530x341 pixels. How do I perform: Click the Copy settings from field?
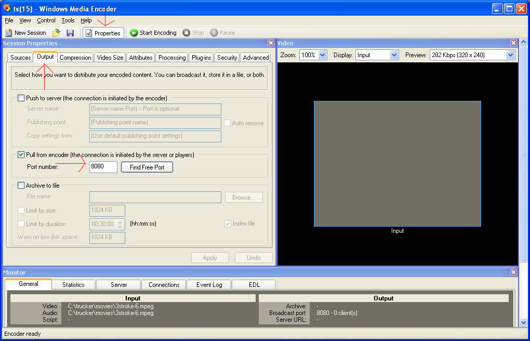155,136
